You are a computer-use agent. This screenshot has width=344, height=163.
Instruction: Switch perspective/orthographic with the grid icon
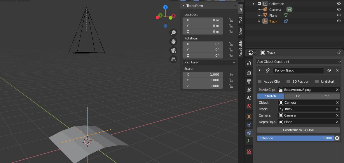coord(173,60)
